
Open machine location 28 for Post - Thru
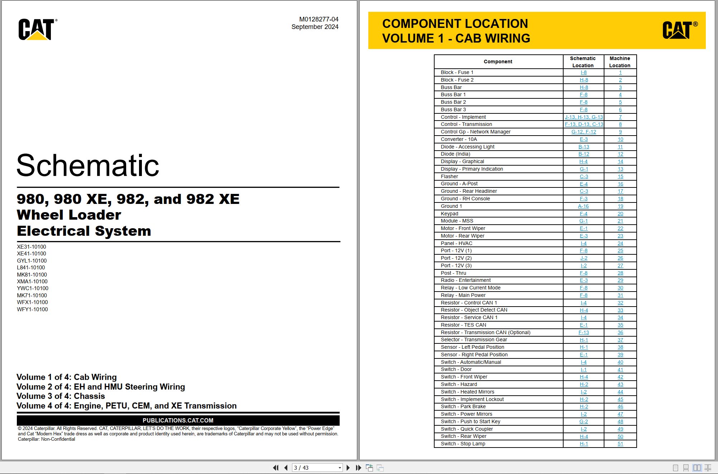pyautogui.click(x=620, y=273)
